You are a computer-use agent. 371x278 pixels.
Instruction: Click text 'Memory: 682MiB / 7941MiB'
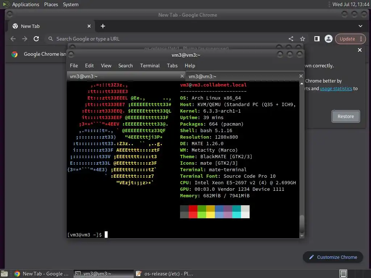(214, 196)
